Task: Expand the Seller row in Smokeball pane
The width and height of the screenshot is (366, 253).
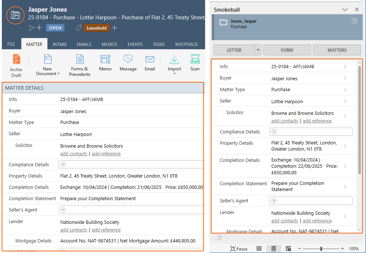Action: tap(345, 101)
